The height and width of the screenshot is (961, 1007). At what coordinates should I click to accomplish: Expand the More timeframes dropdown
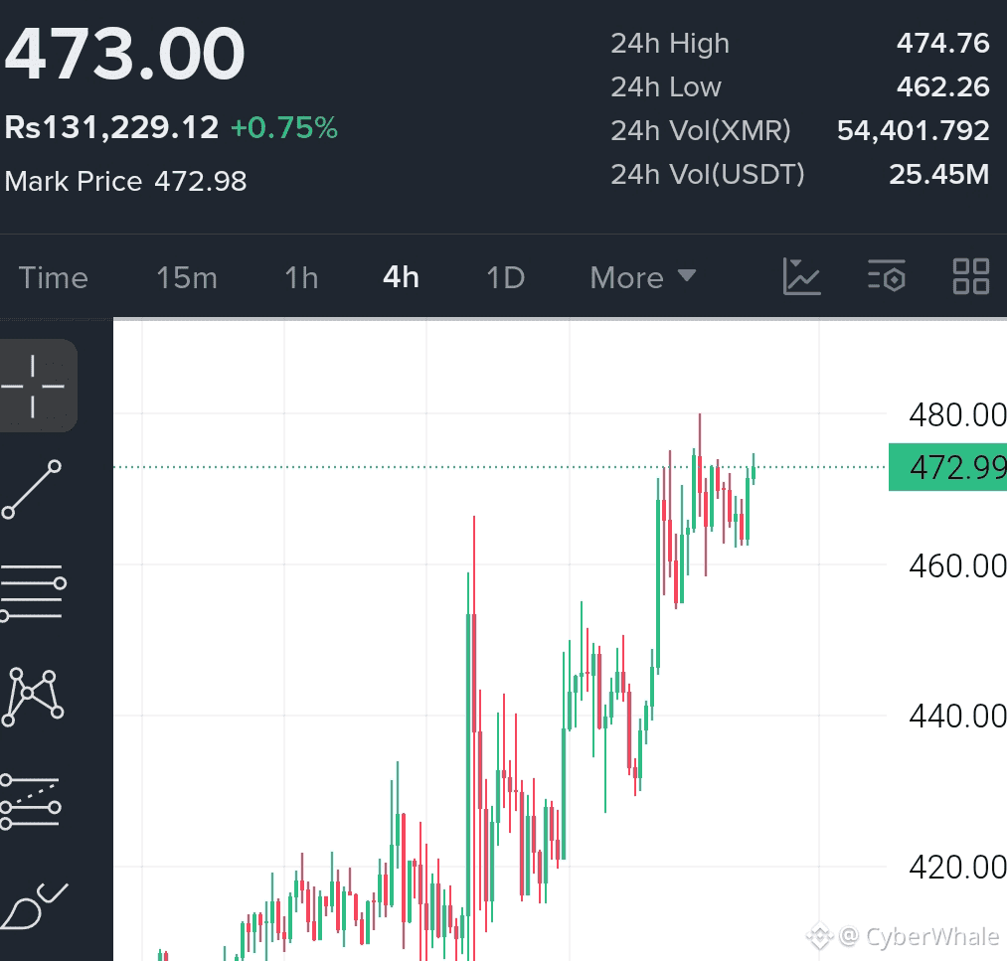point(643,277)
